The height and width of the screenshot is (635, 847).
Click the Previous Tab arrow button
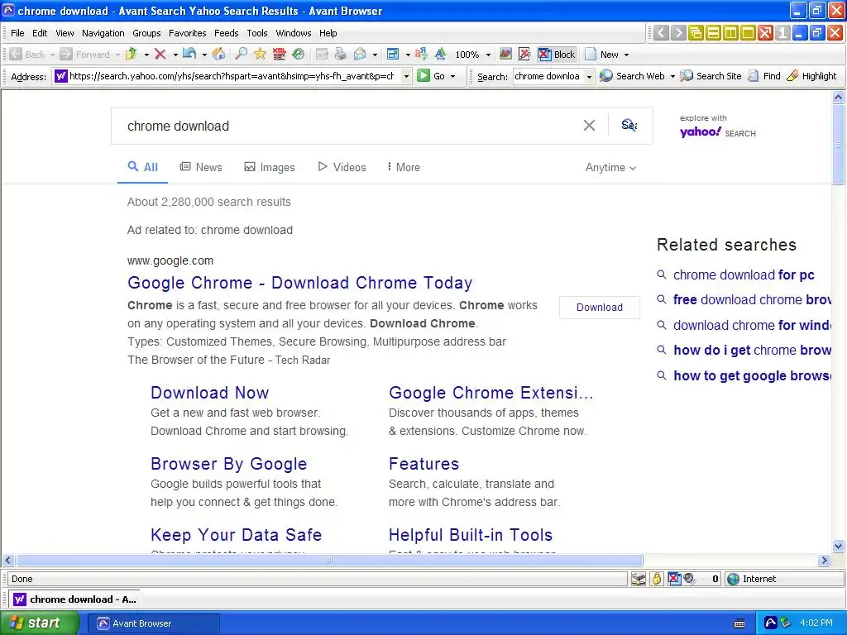[x=661, y=33]
